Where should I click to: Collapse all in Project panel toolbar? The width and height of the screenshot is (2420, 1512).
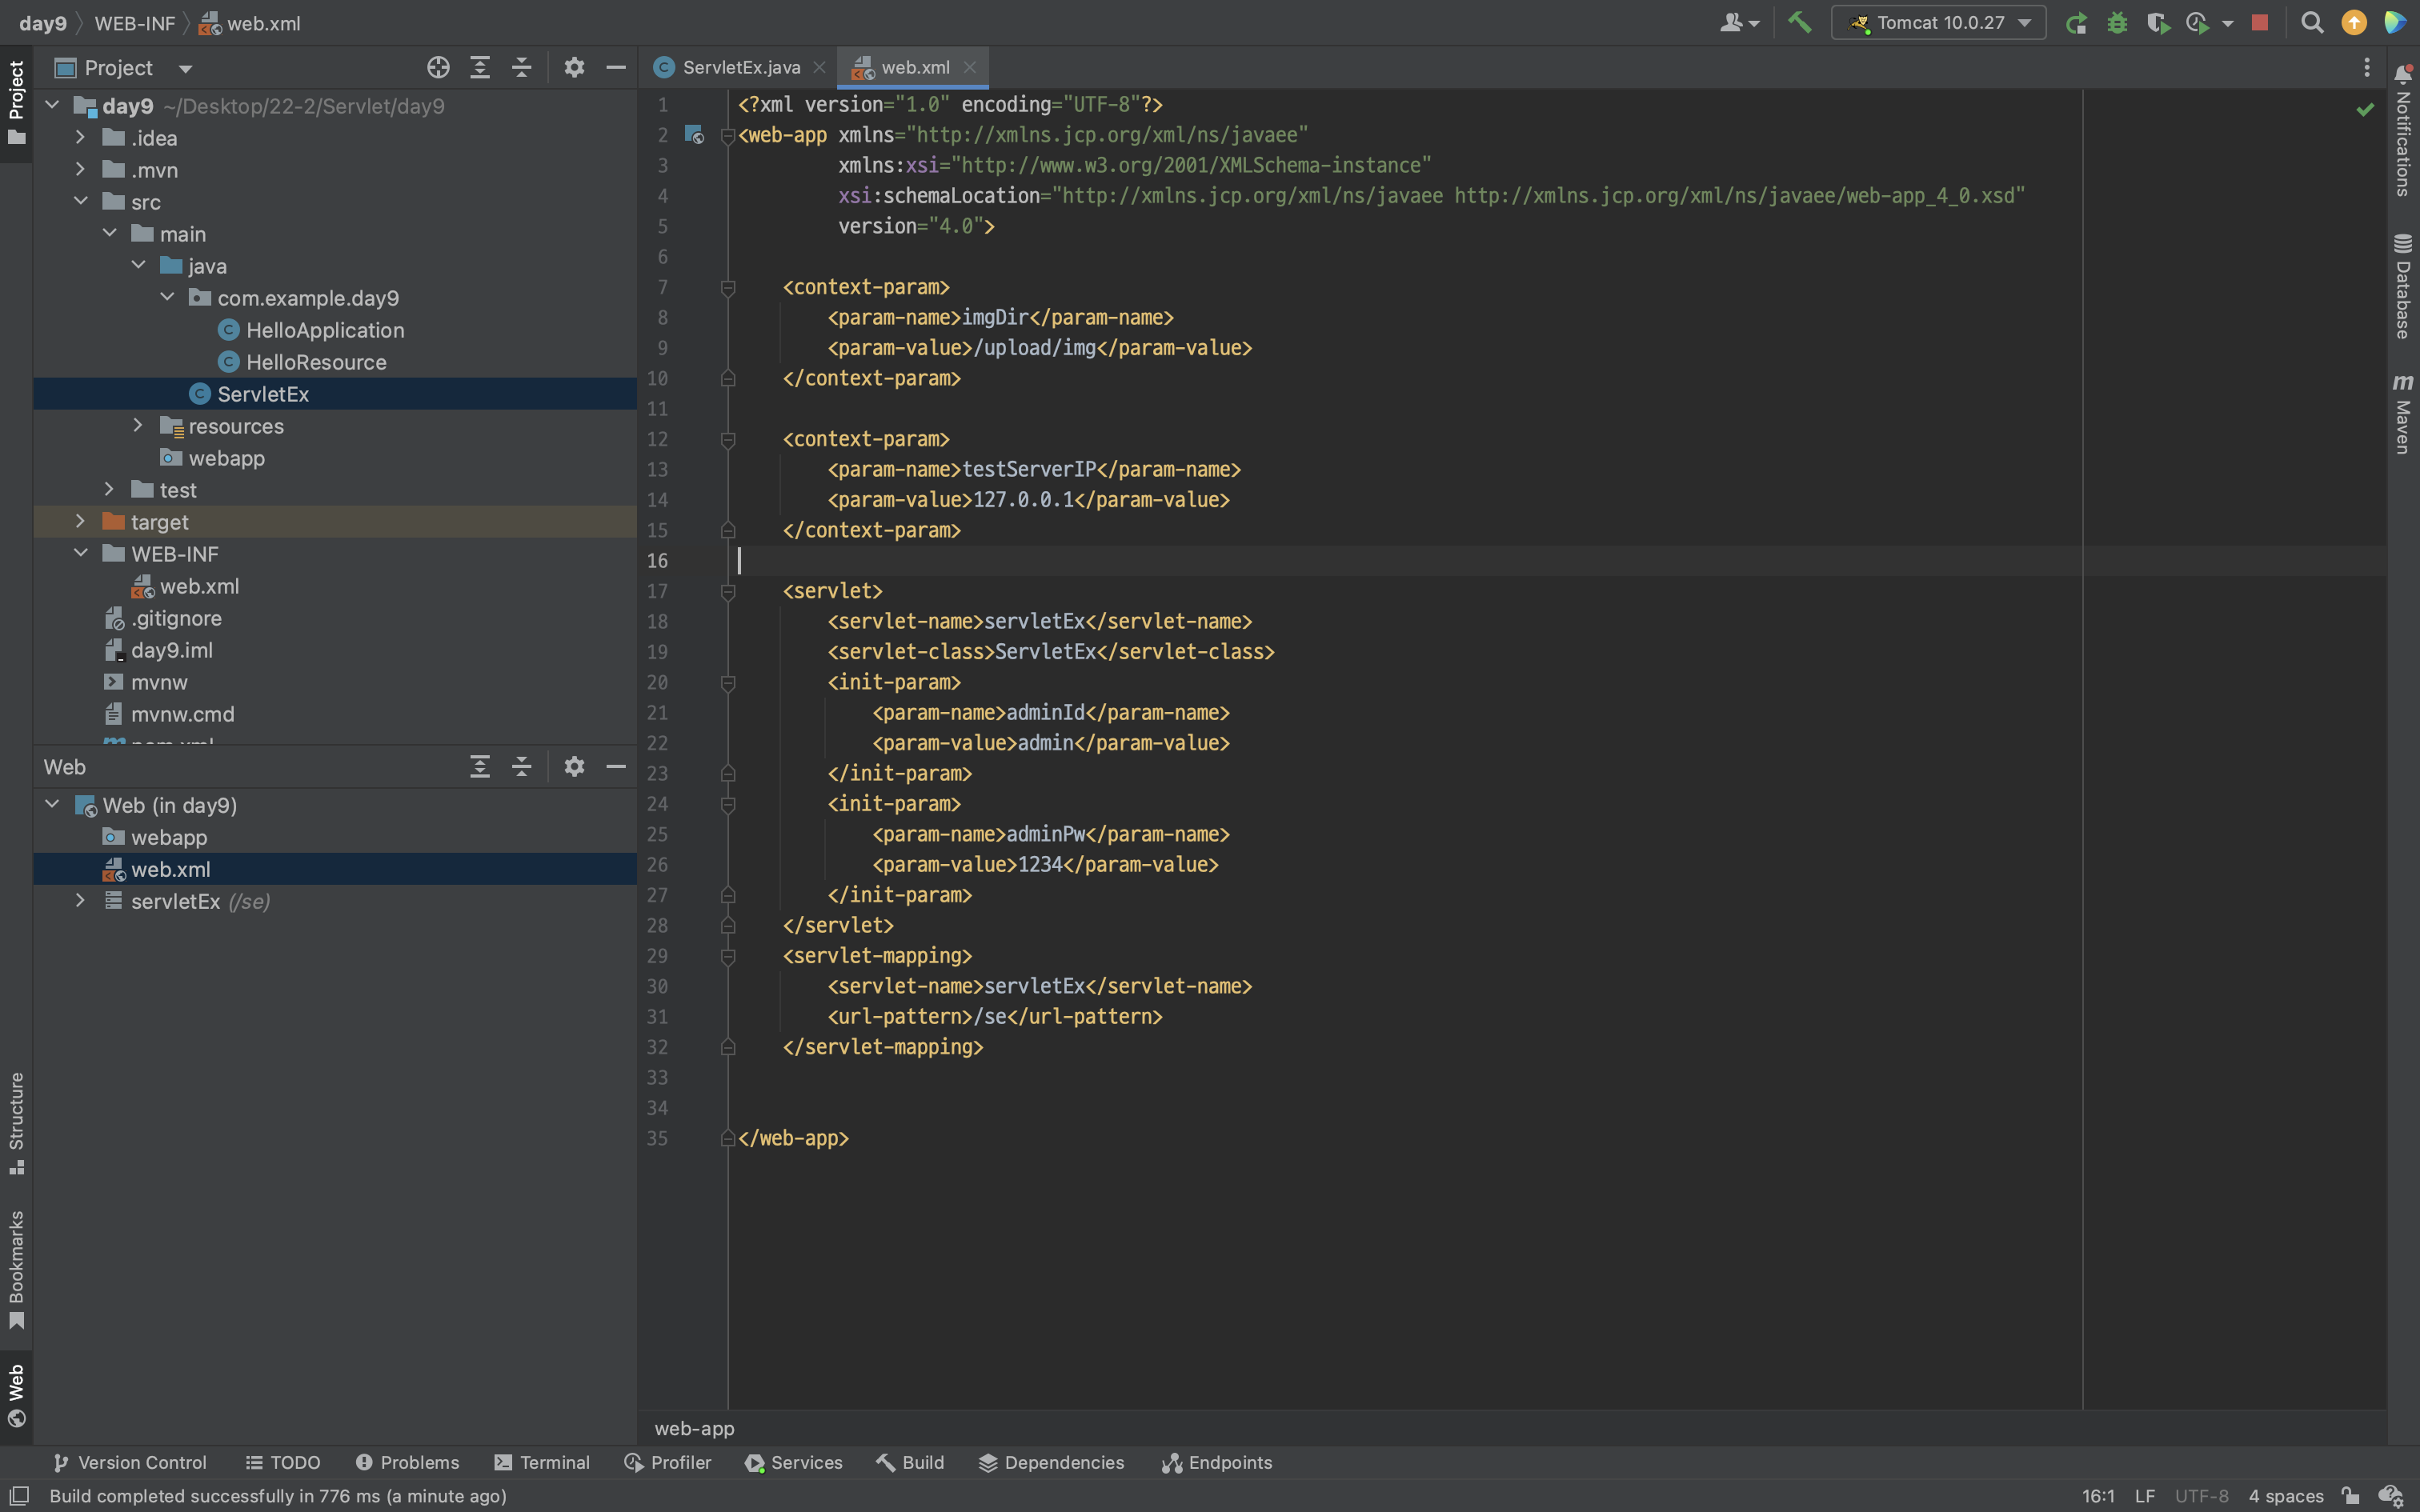click(521, 67)
